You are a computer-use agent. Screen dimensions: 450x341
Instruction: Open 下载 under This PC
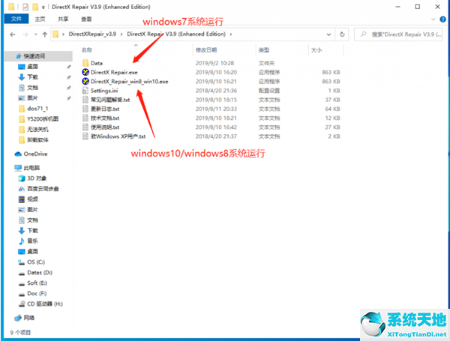click(x=32, y=231)
